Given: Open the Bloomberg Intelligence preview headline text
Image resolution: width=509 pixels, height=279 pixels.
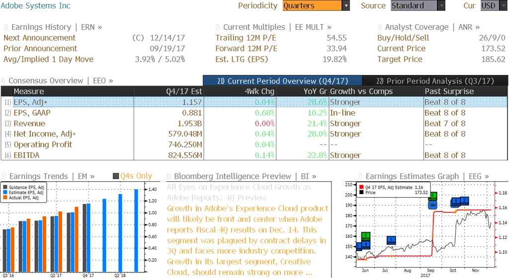Looking at the screenshot, I should (239, 192).
